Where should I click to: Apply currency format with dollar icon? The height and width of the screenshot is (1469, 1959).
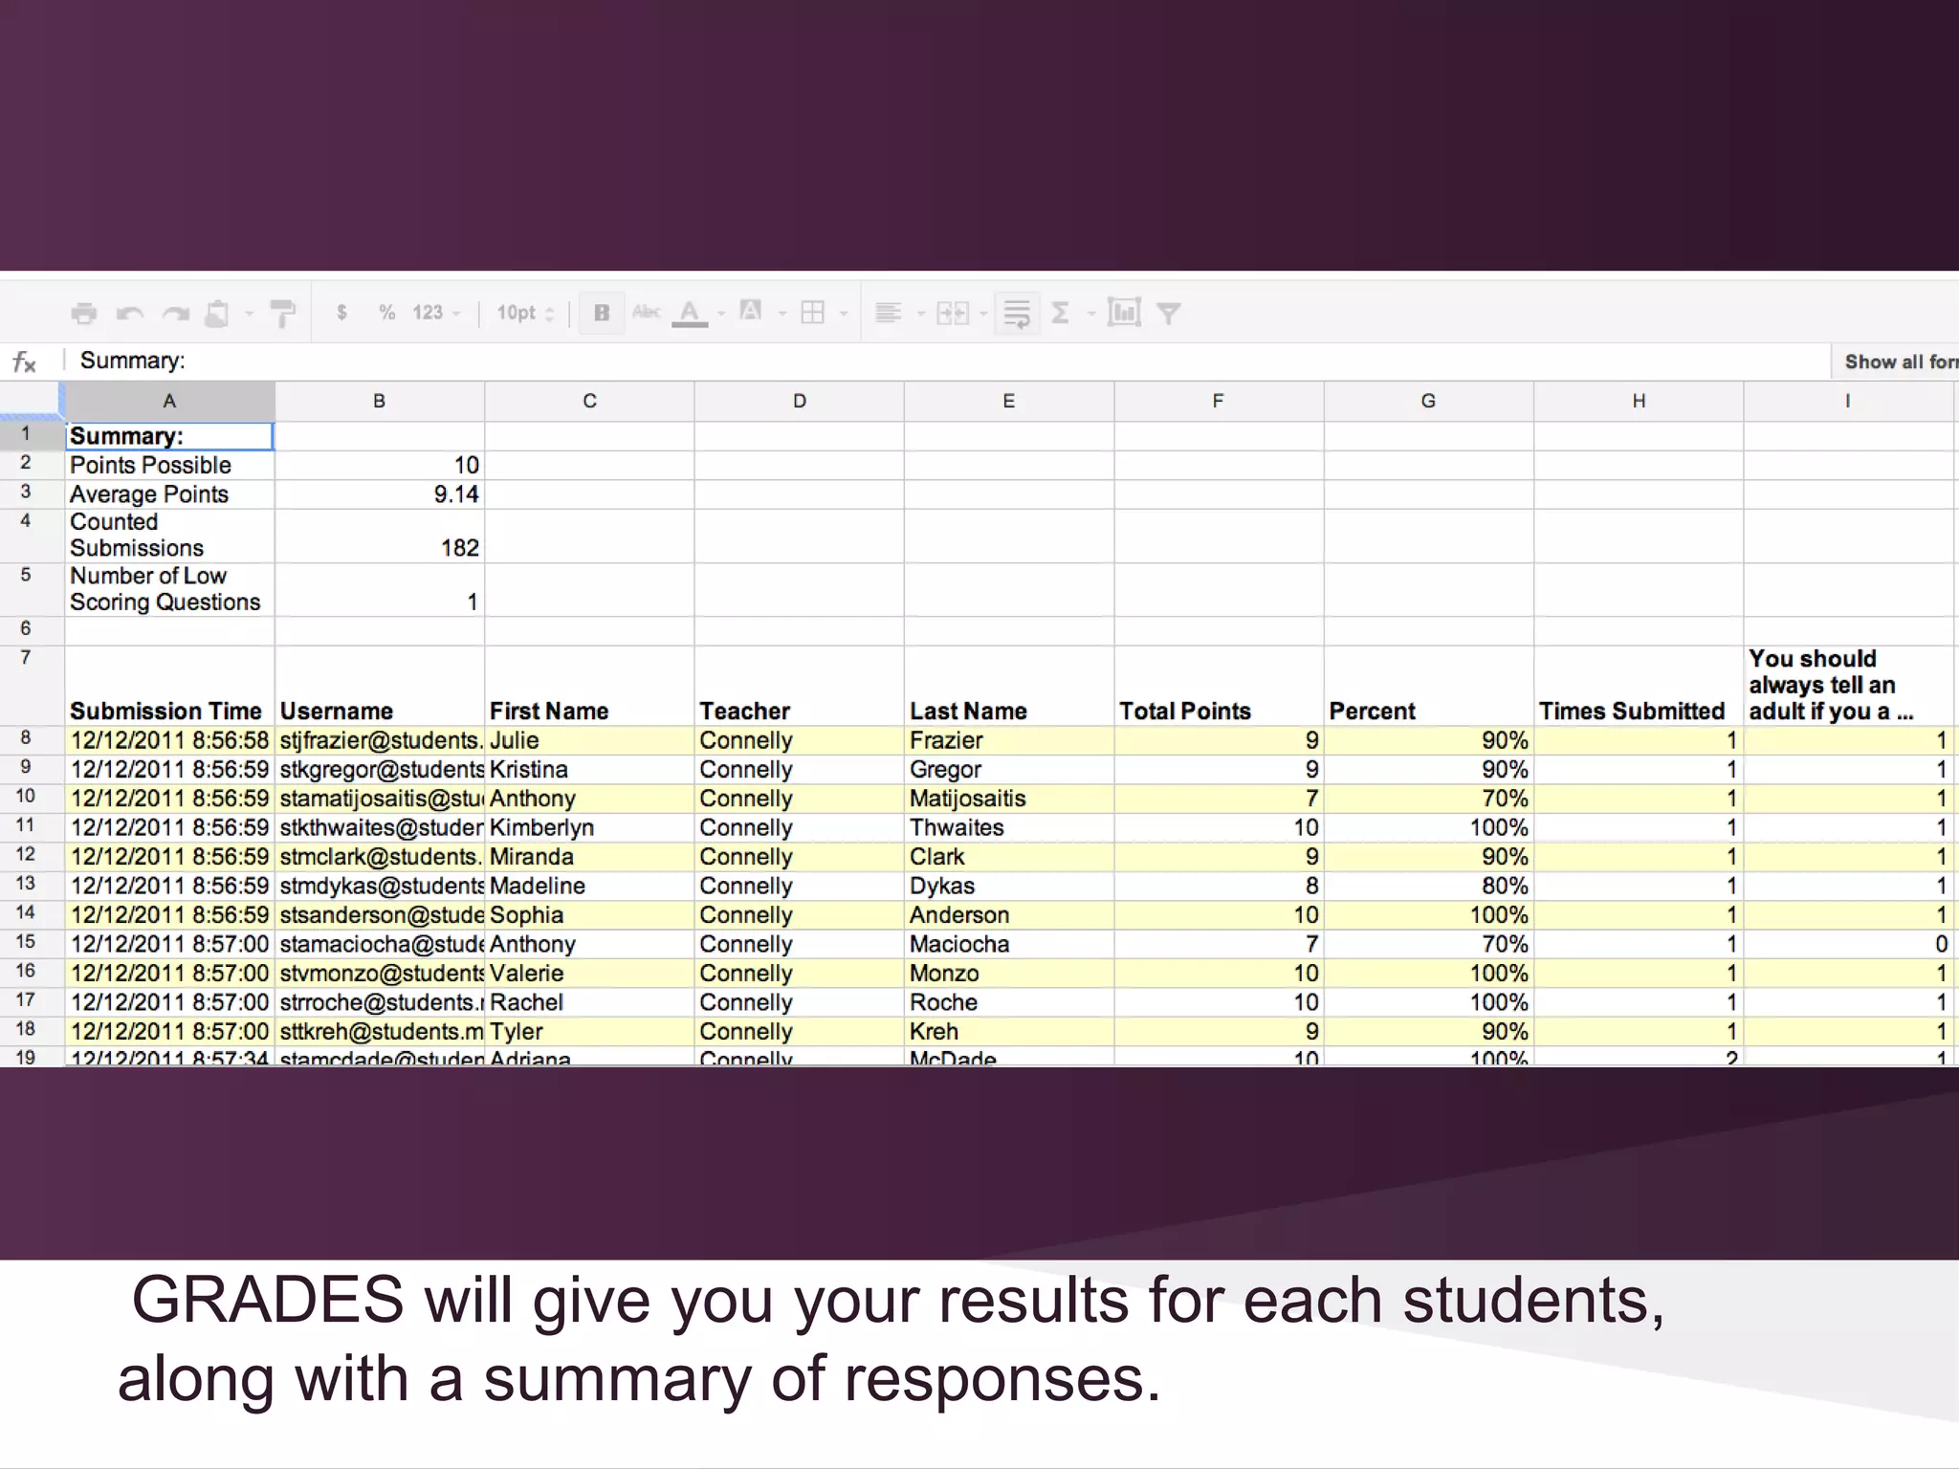pos(341,313)
